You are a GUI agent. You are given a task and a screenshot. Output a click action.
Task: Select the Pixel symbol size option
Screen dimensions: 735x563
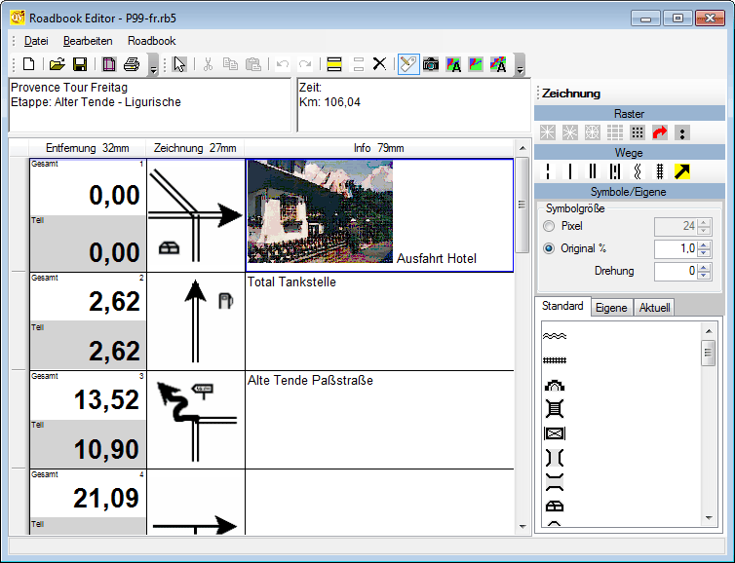coord(549,226)
